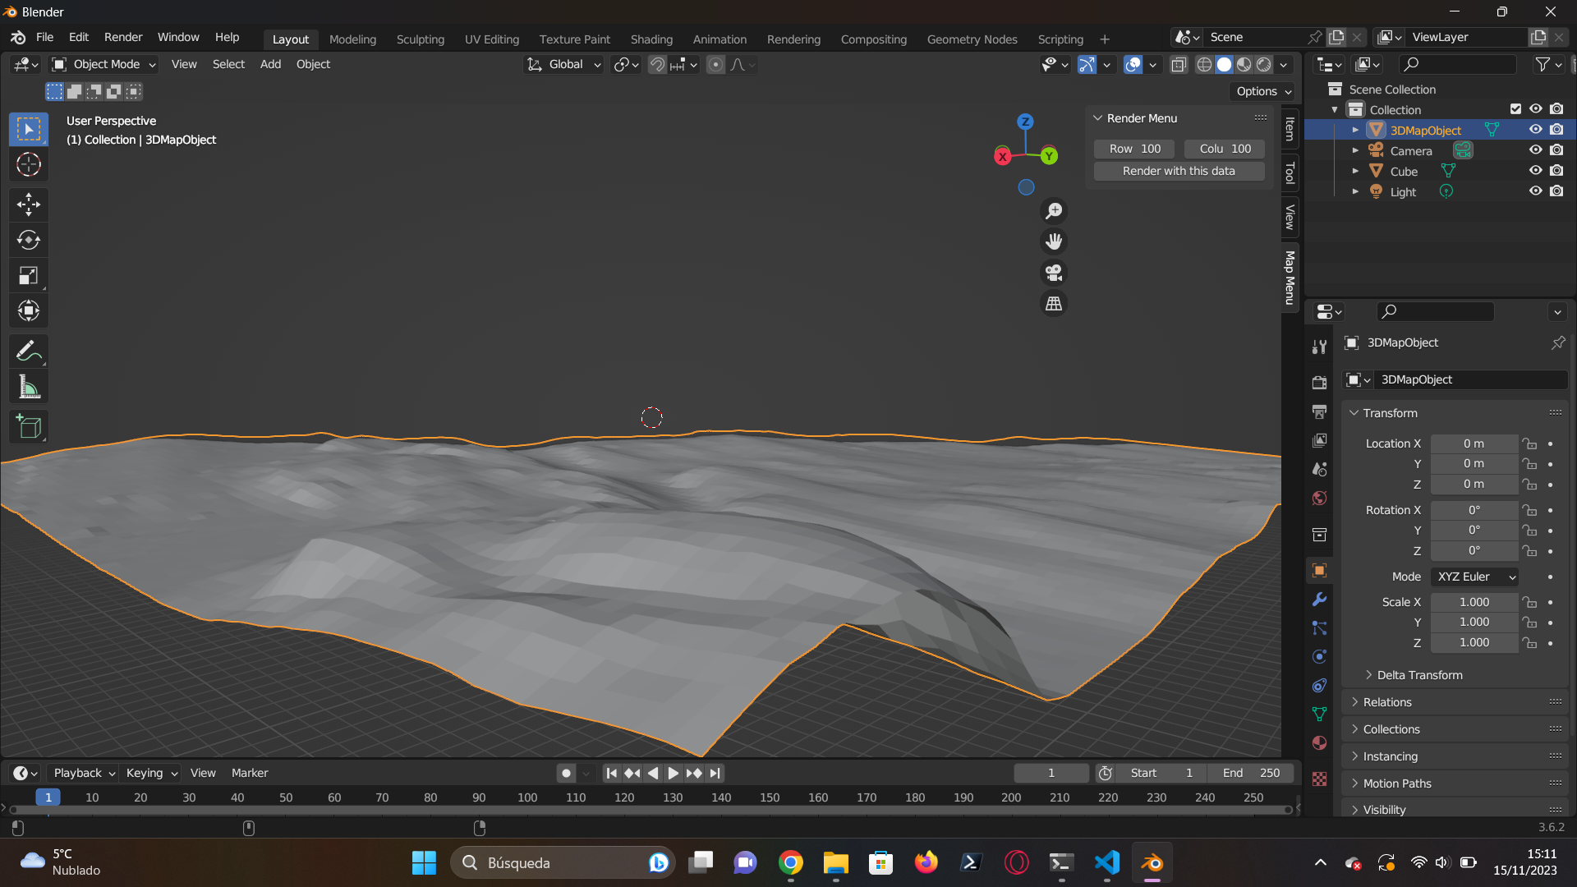
Task: Click the Keying button in timeline
Action: pyautogui.click(x=151, y=773)
